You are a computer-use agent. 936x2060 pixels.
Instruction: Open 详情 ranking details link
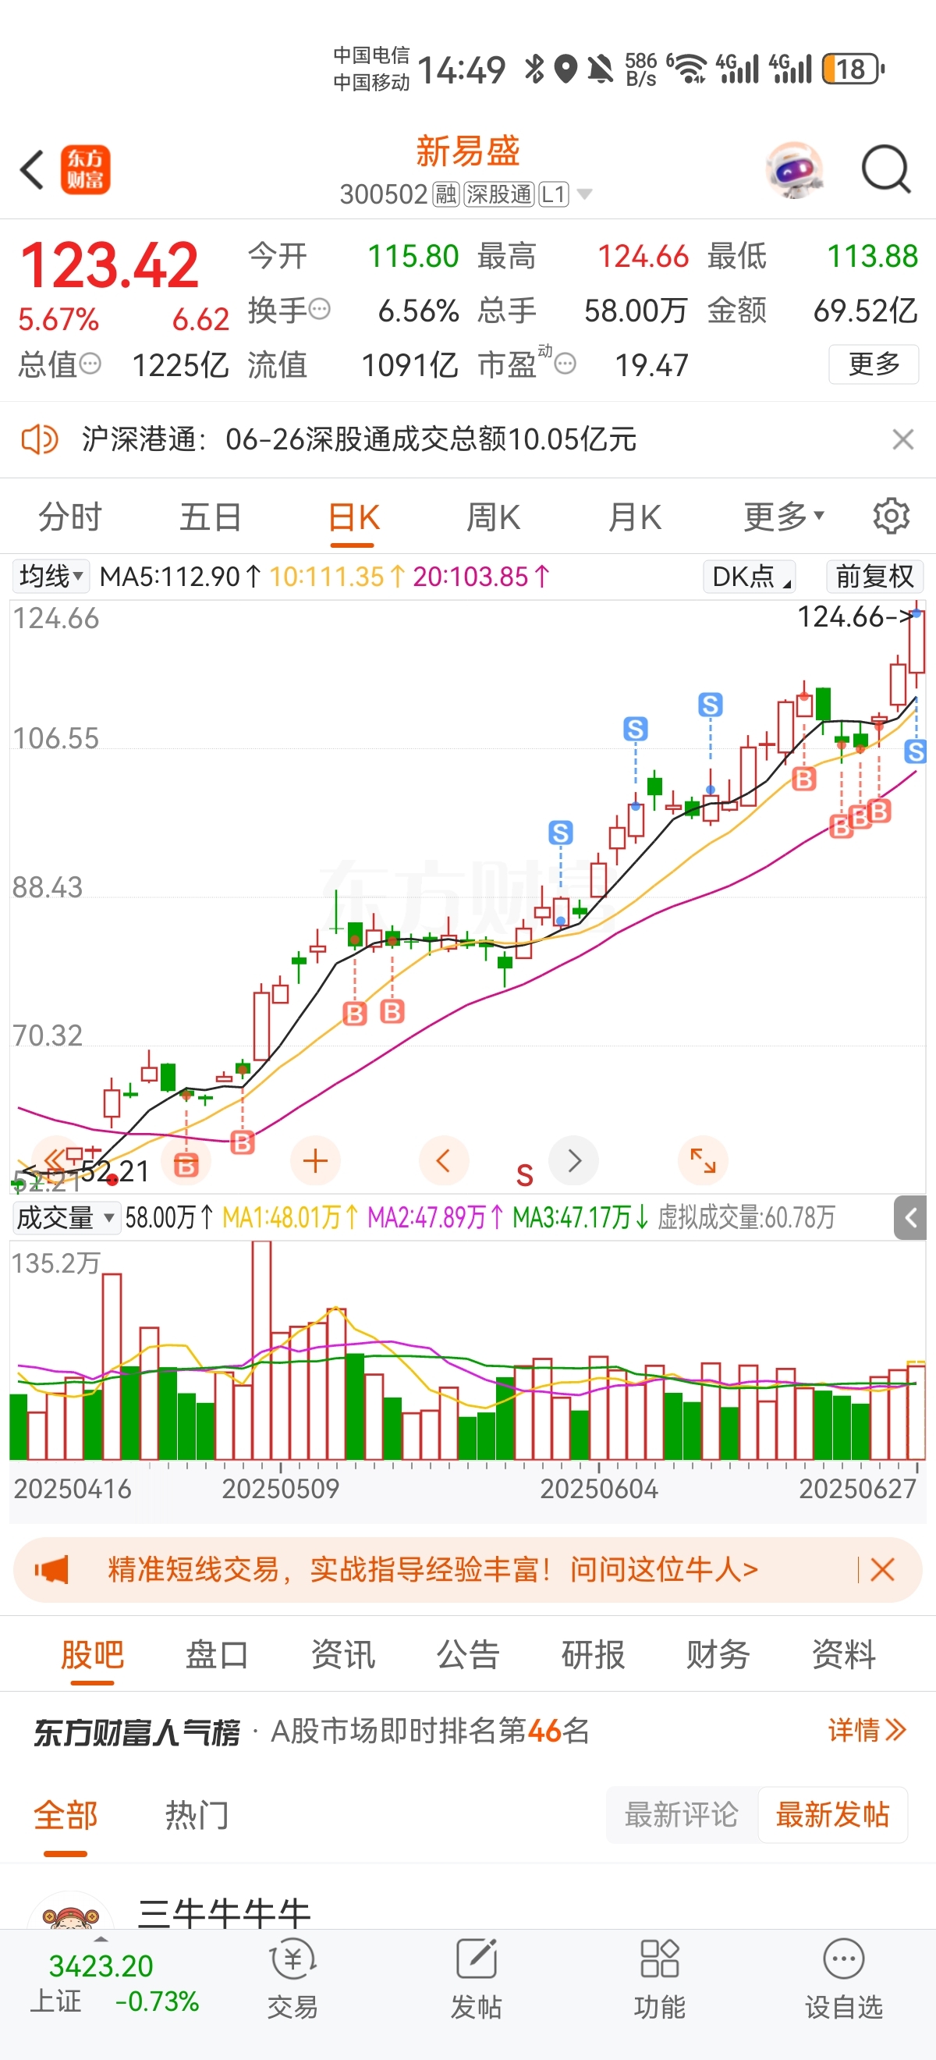coord(867,1731)
